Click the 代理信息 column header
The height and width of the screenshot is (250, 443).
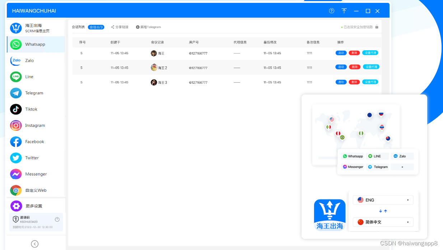240,42
